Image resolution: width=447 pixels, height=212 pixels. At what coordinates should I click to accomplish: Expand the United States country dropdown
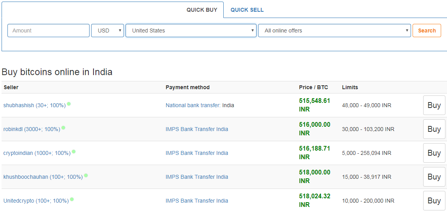191,31
